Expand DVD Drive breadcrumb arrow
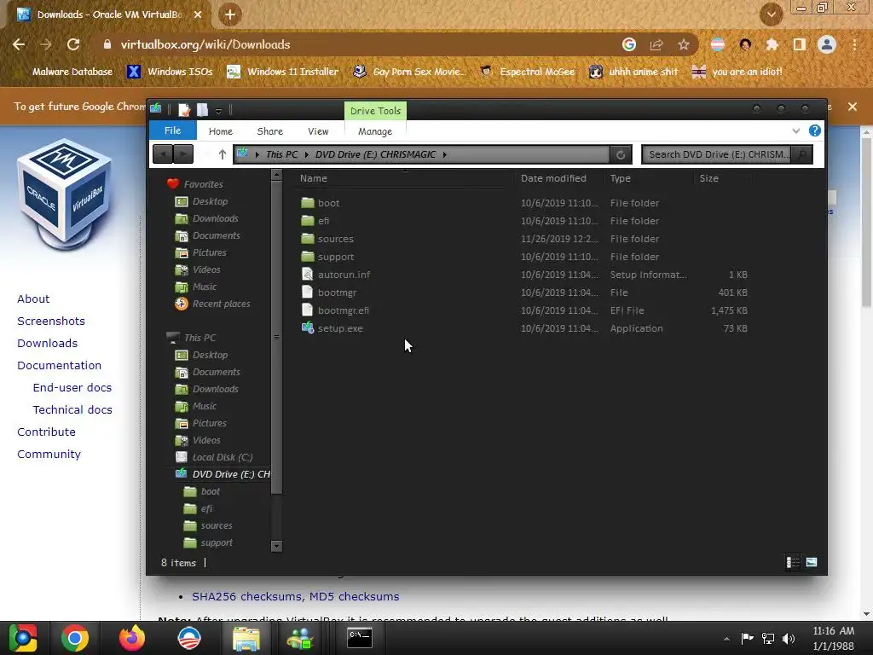Screen dimensions: 873x655 (x=445, y=154)
